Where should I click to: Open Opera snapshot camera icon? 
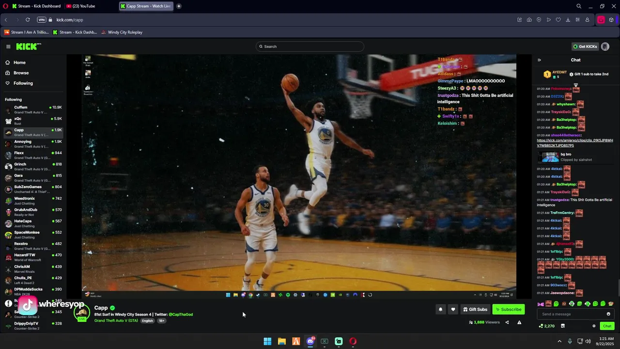point(529,20)
